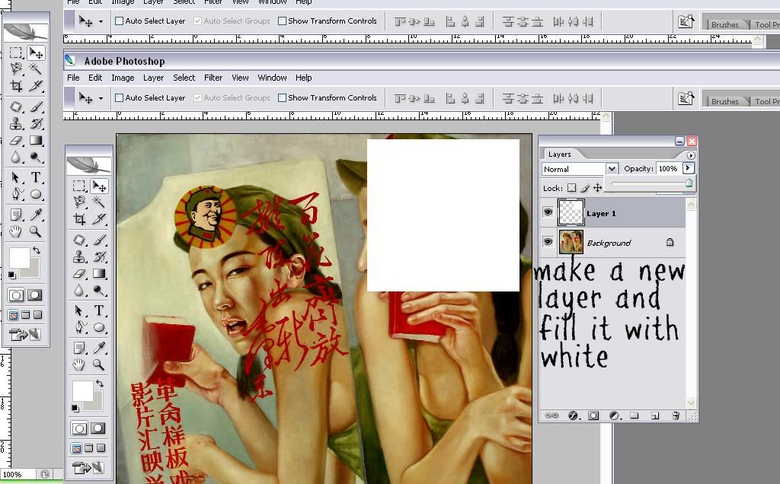The width and height of the screenshot is (780, 484).
Task: Pick the Clone Stamp in the toolbox beside the canvas
Action: pos(79,256)
